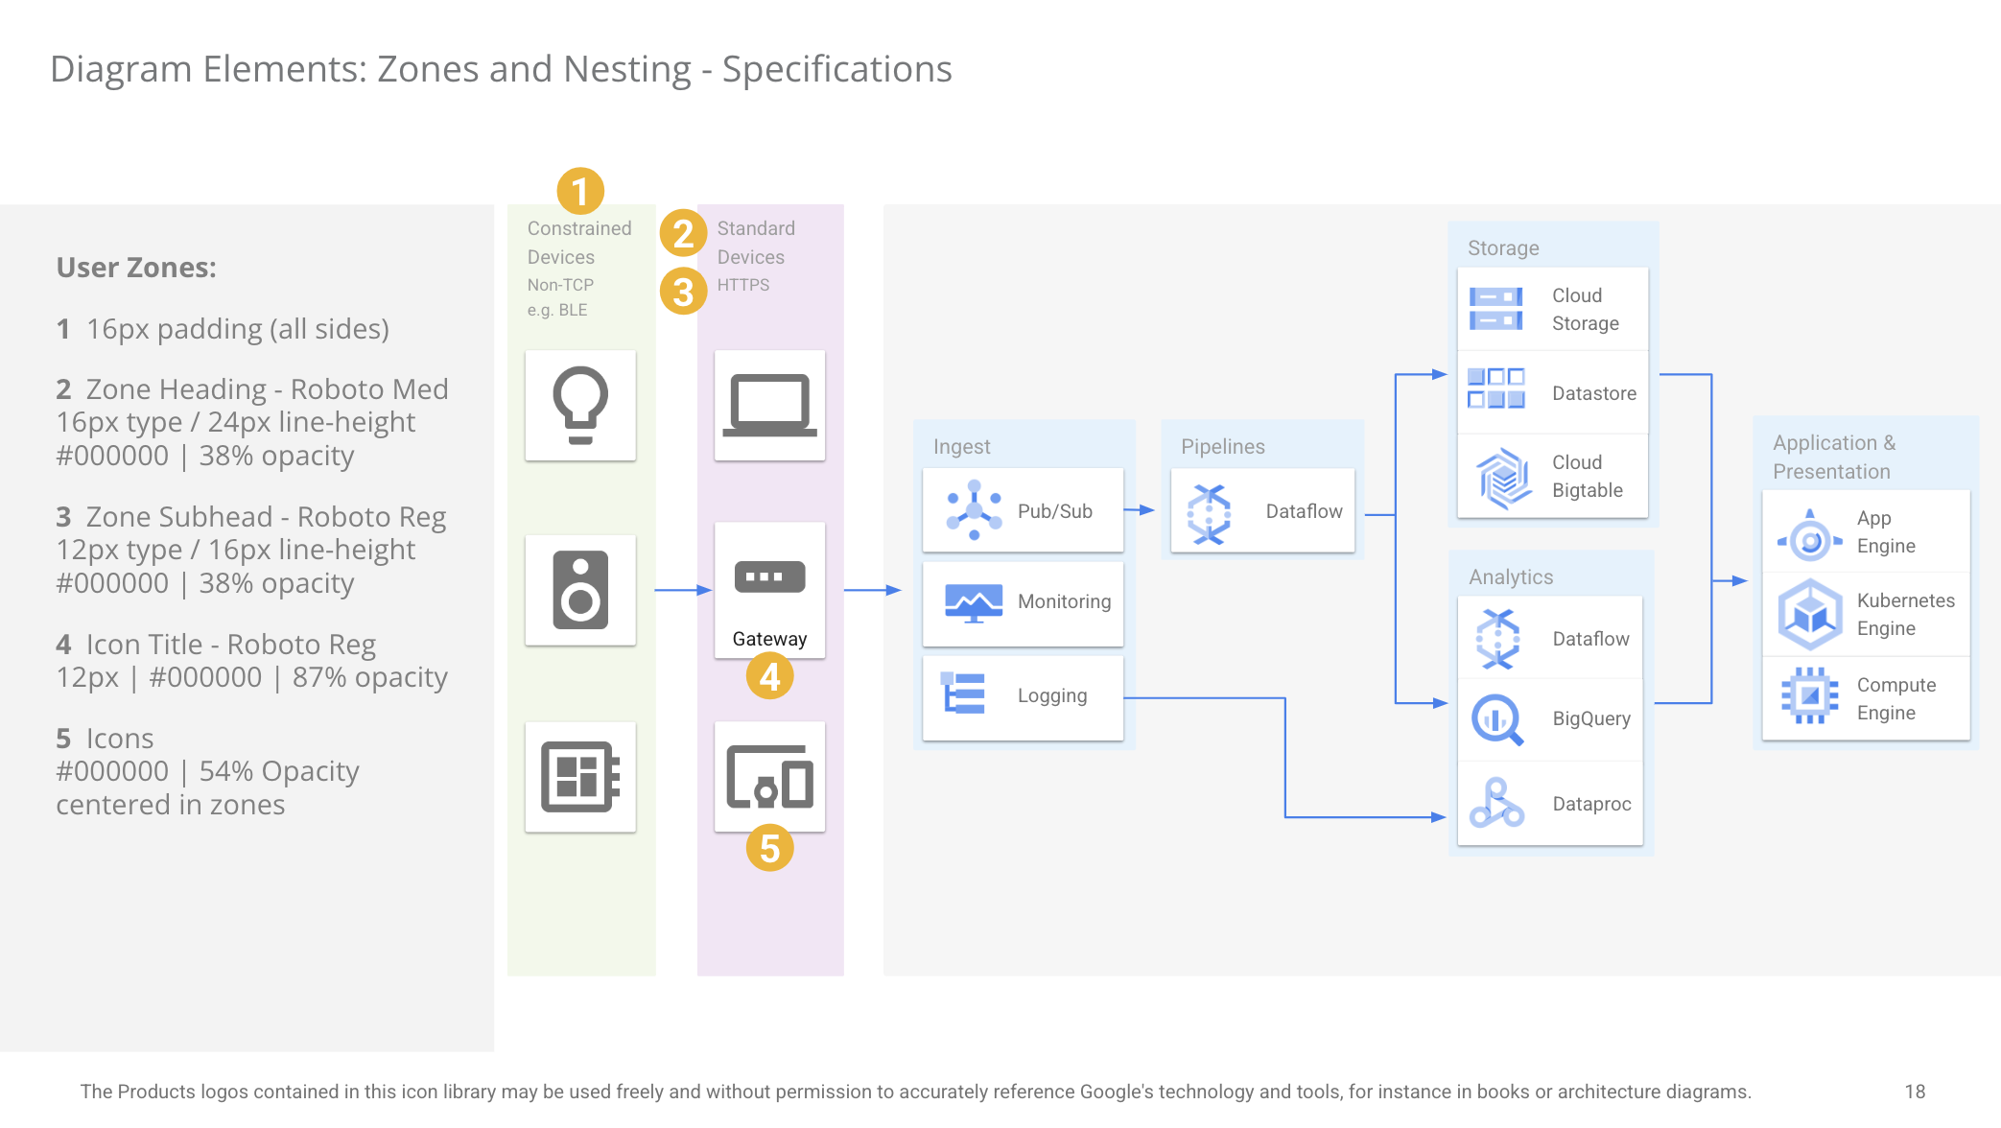Click the 'Compute Engine' label

[x=1896, y=699]
